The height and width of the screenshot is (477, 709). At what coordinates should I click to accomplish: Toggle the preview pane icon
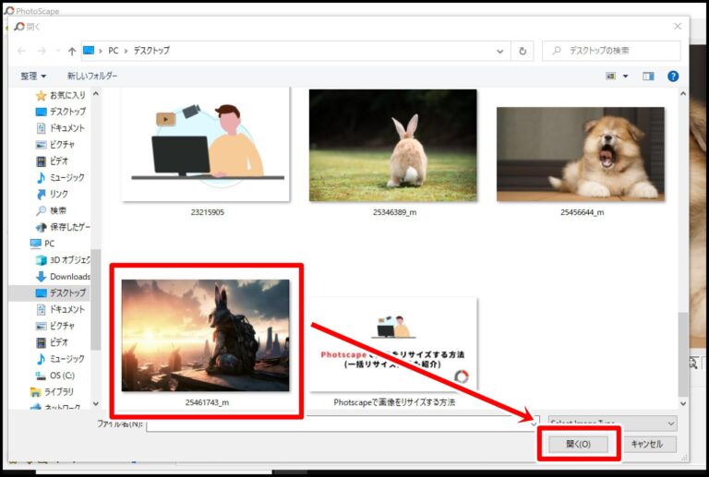(x=648, y=77)
